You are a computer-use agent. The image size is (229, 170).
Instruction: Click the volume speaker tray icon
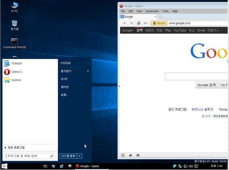click(x=191, y=166)
